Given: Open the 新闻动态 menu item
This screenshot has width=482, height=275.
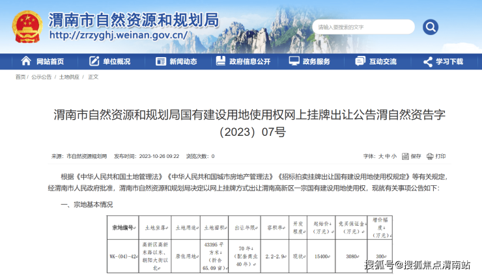Looking at the screenshot, I should tap(182, 62).
